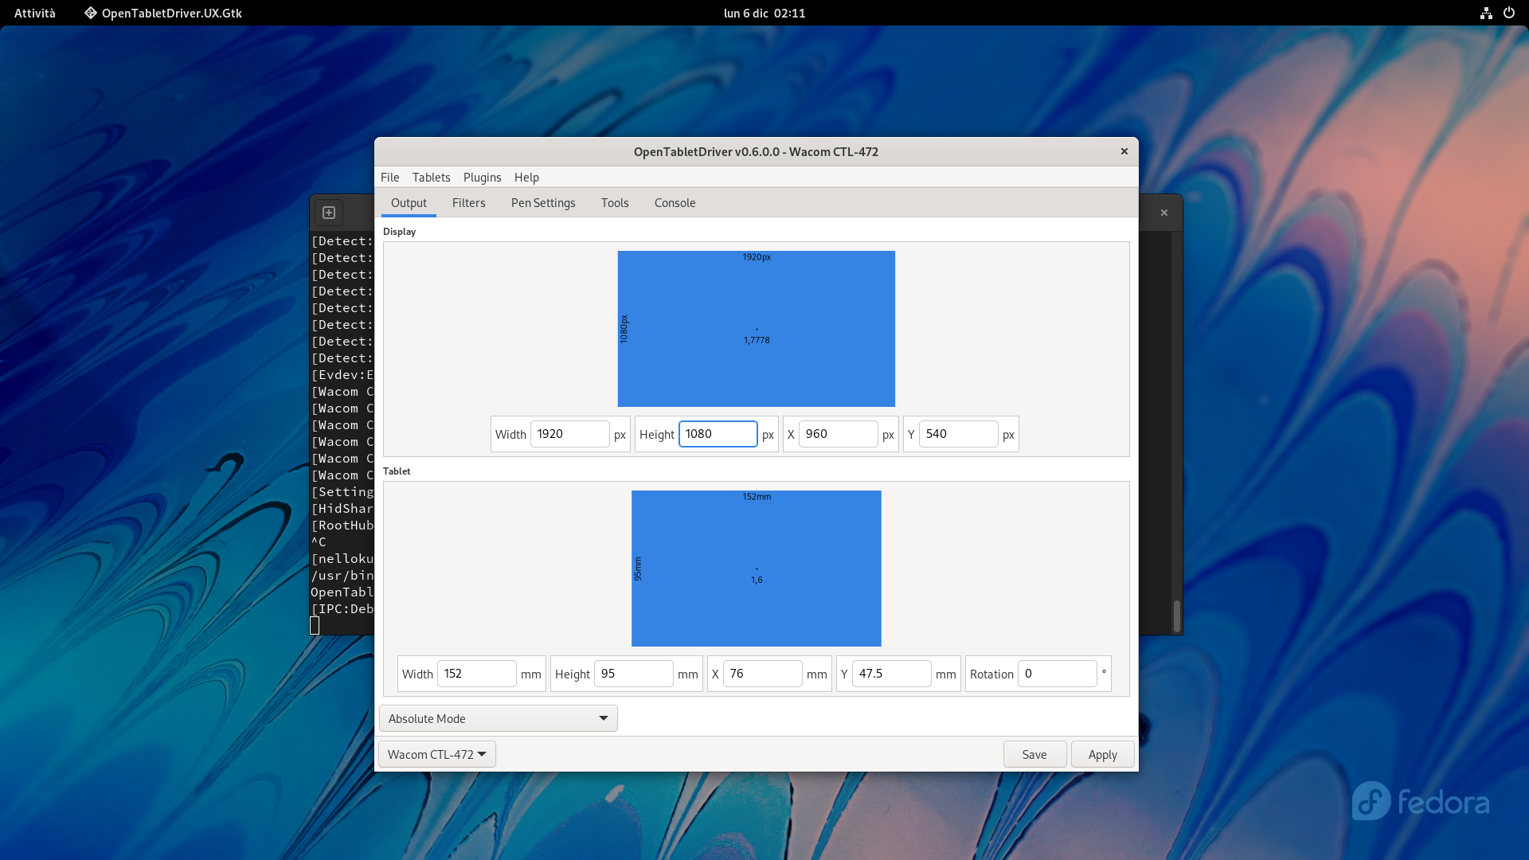
Task: Open the OpenTabletDriver.UX.Gtk app menu
Action: tap(163, 13)
